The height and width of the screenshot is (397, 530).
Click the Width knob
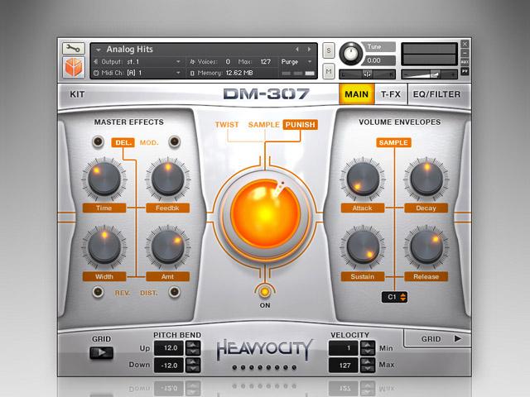click(104, 247)
